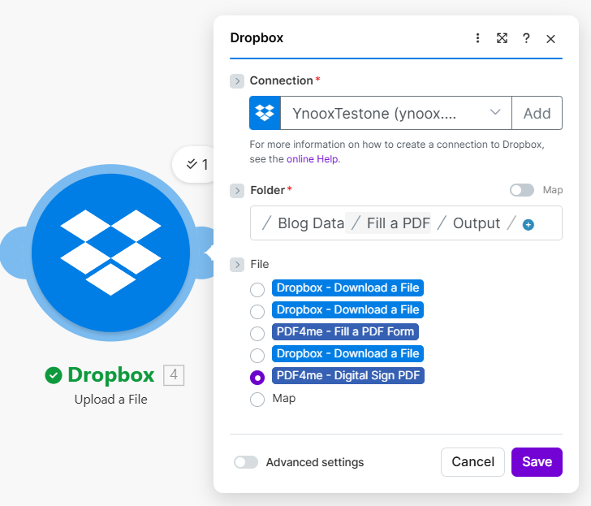Expand the Dropbox dialog to fullscreen
The height and width of the screenshot is (506, 591).
click(502, 38)
